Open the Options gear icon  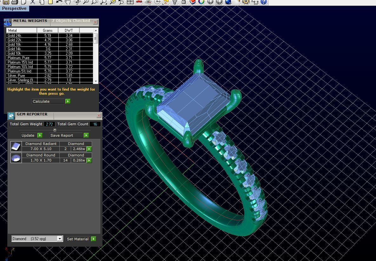246,2
